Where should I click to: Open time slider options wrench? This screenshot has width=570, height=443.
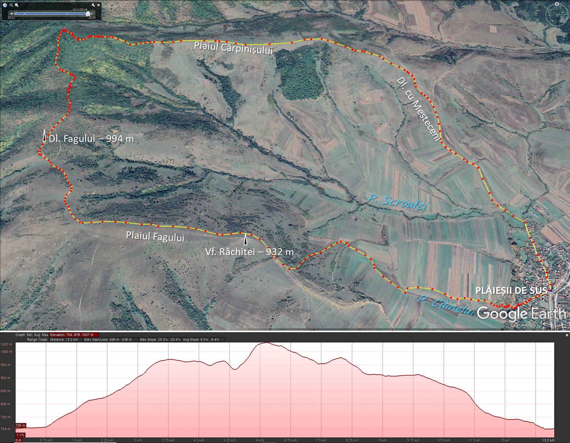point(93,5)
